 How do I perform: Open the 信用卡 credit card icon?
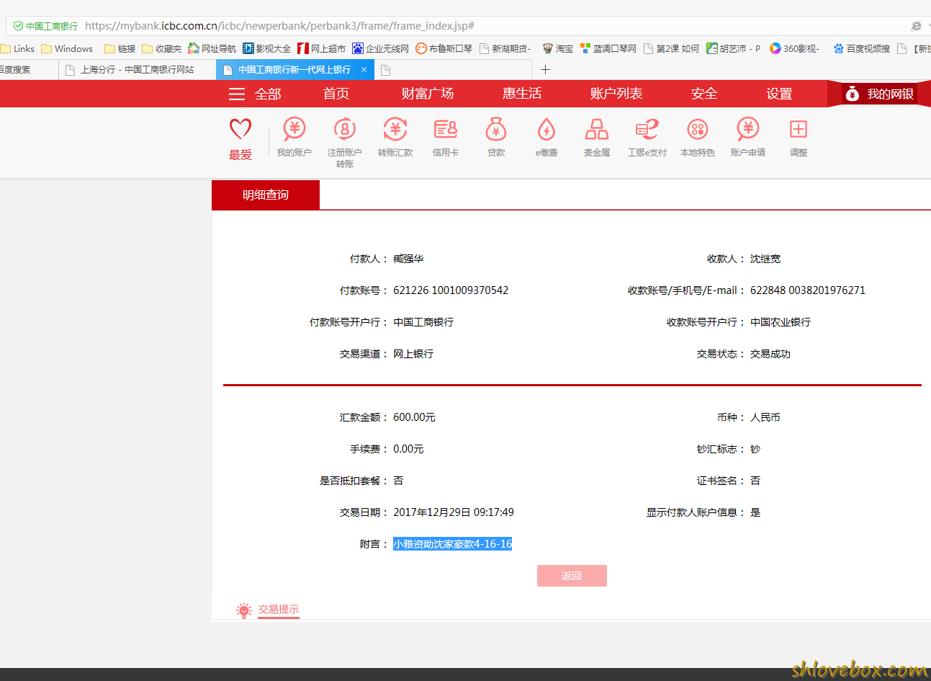coord(446,129)
